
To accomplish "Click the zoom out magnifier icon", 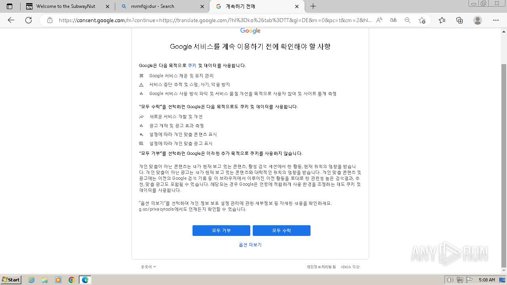I will [407, 20].
